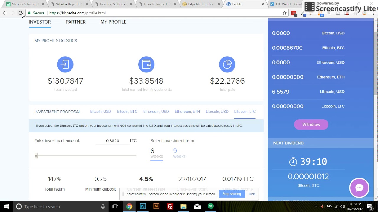Image resolution: width=378 pixels, height=212 pixels.
Task: Choose the 9 weeks investment term
Action: (179, 153)
